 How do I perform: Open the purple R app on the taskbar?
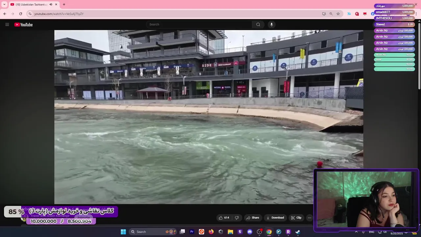click(288, 232)
